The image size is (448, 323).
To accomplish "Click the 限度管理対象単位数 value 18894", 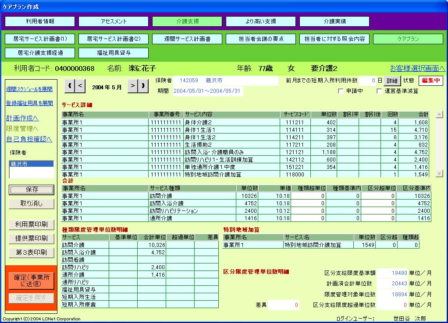I will [392, 295].
